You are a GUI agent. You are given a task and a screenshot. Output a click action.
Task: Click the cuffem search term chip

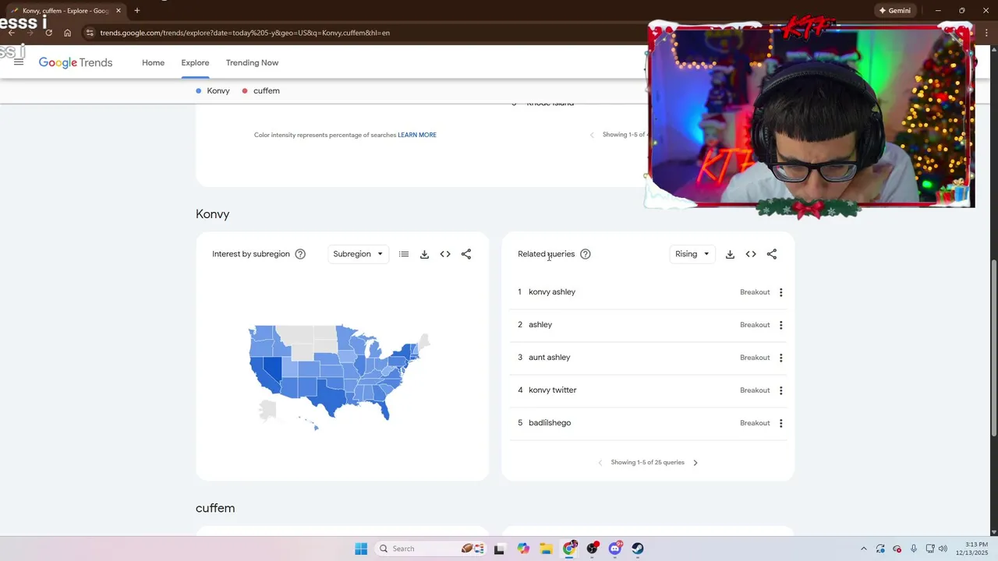point(260,91)
